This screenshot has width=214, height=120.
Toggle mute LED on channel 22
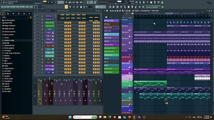tap(35, 49)
